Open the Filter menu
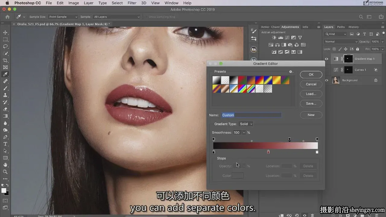The height and width of the screenshot is (217, 386). pos(132,3)
